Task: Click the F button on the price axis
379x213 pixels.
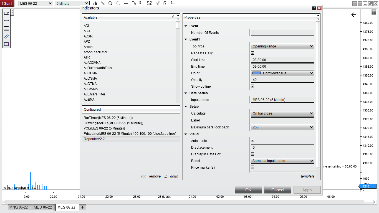Action: 374,12
